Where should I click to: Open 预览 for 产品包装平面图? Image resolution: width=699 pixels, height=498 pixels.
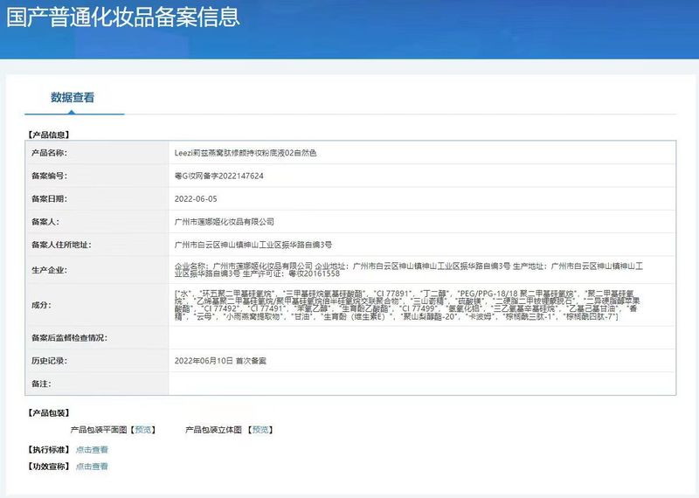[142, 430]
